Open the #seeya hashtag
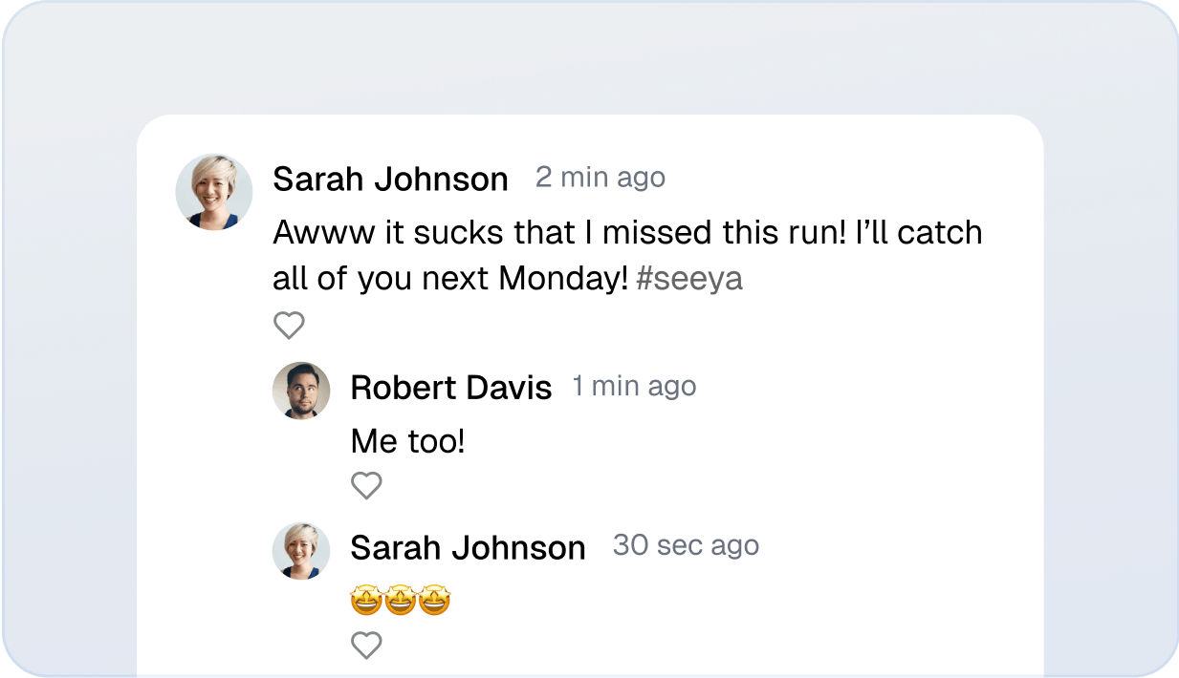 click(689, 279)
